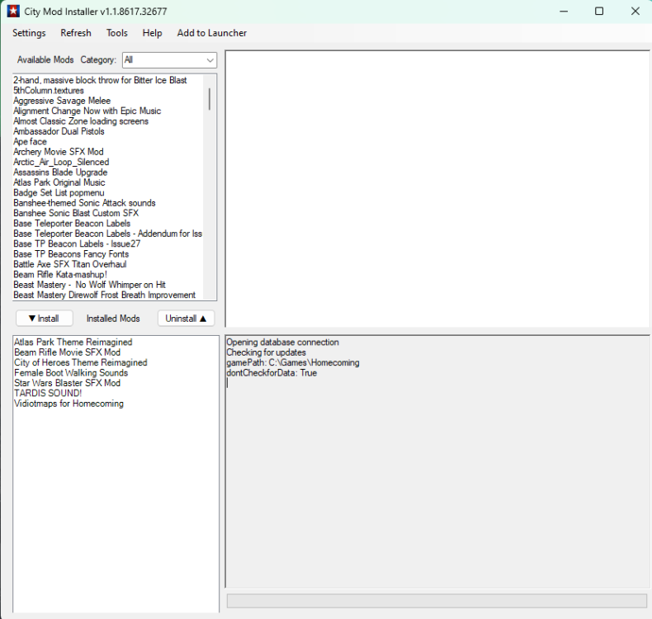Viewport: 652px width, 619px height.
Task: Click the 'dontCheckforData: True' log line
Action: (x=272, y=373)
